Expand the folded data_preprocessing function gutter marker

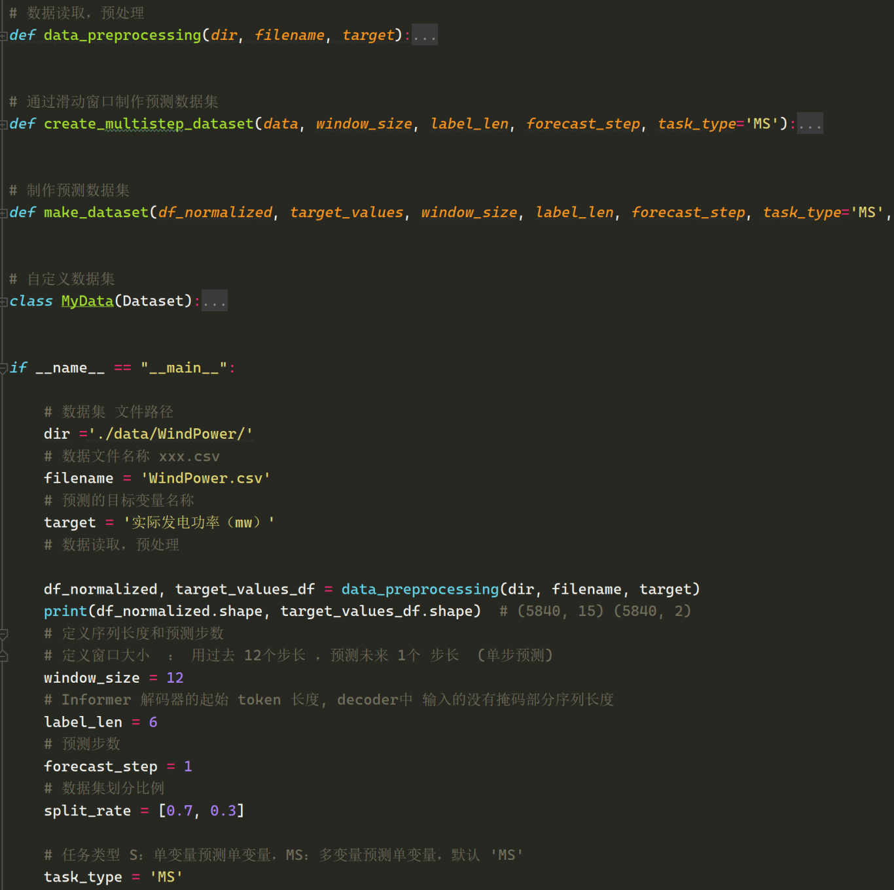4,36
